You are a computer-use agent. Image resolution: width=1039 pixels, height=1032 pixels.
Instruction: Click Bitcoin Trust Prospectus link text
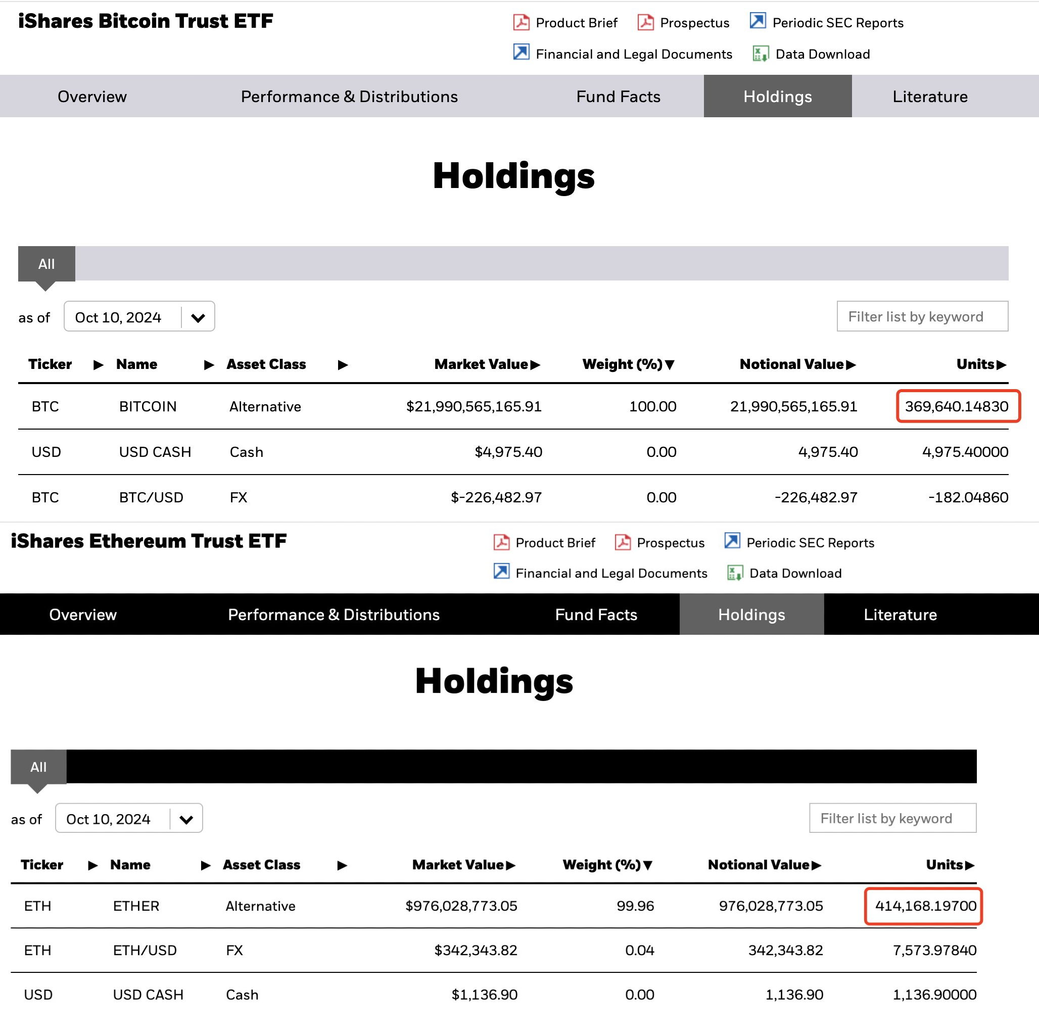(x=694, y=23)
